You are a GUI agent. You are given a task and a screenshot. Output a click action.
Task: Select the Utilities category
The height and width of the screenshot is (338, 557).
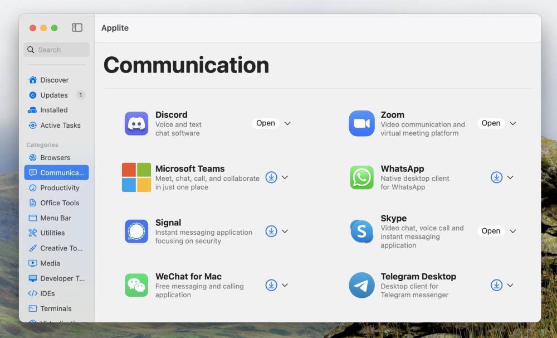[56, 233]
